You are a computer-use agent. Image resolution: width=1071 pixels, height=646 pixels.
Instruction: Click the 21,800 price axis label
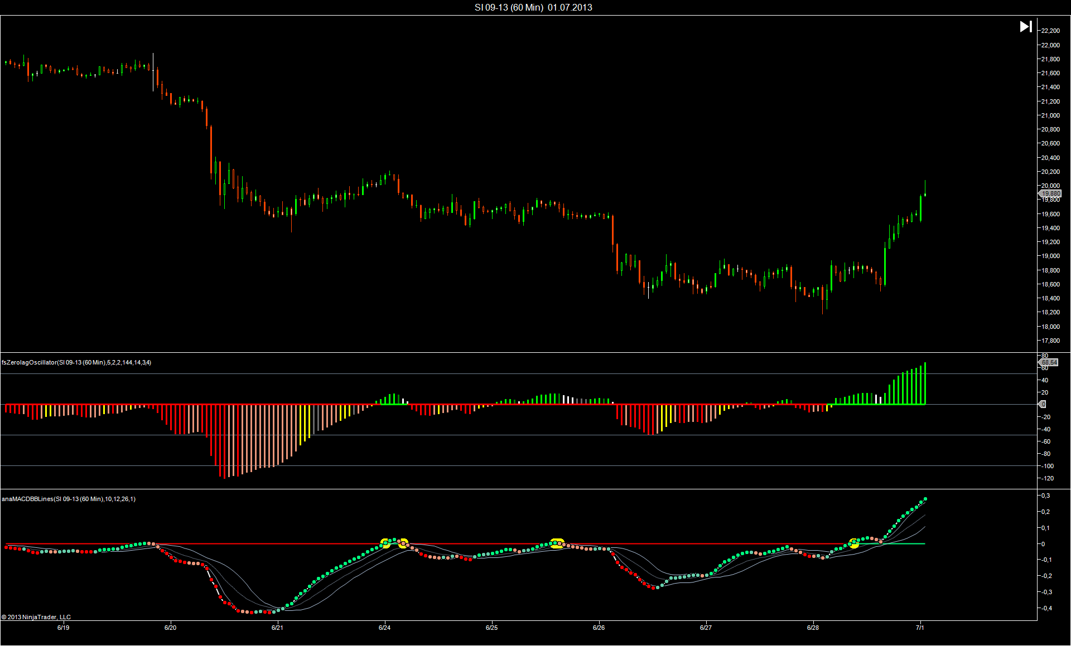pyautogui.click(x=1050, y=59)
